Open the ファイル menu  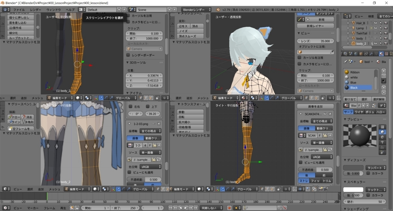pos(19,10)
